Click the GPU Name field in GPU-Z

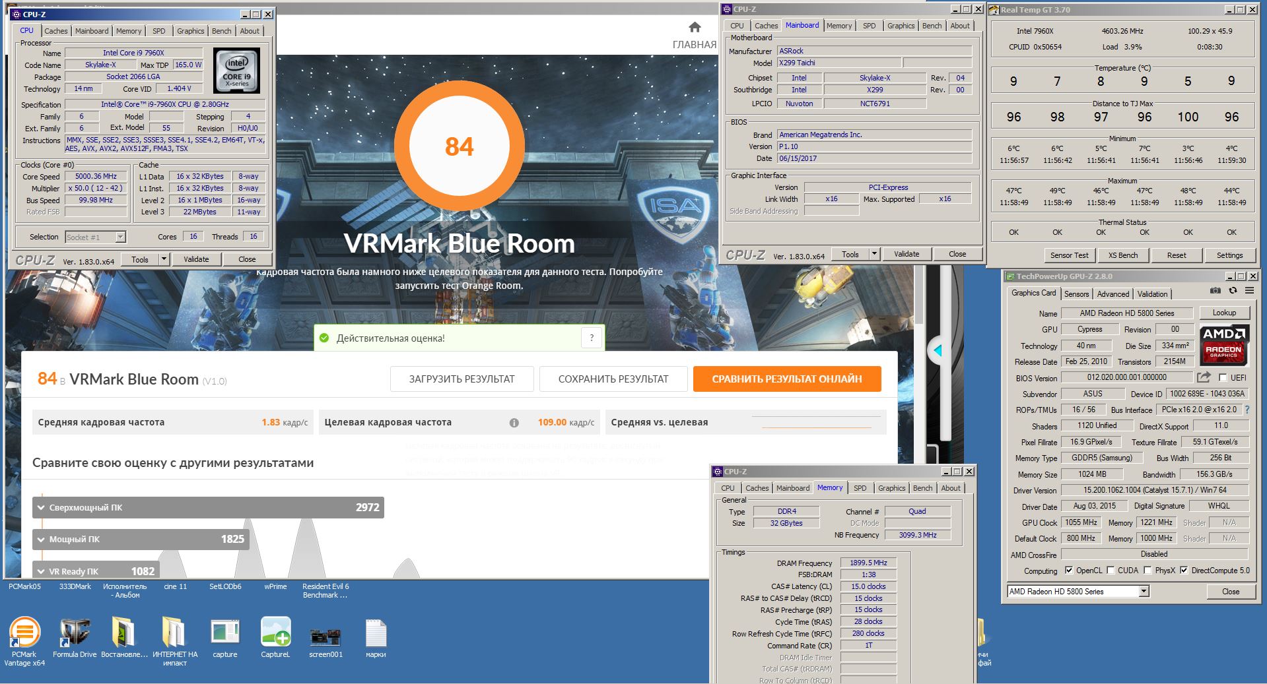pyautogui.click(x=1127, y=313)
